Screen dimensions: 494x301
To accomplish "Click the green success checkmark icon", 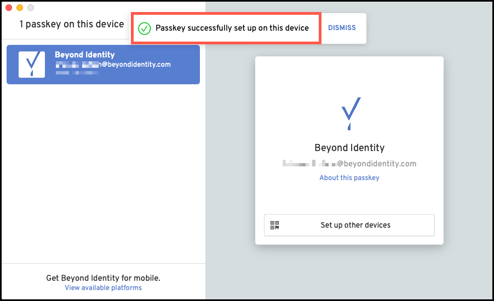I will (144, 28).
